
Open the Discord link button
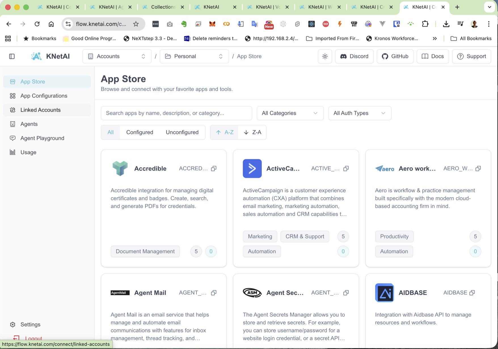[x=354, y=56]
